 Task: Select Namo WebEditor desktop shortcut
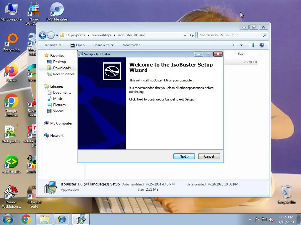pos(11,197)
